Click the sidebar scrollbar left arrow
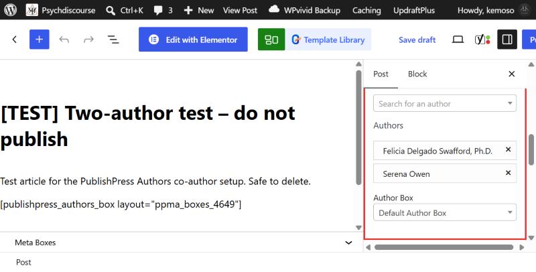The width and height of the screenshot is (536, 272). pyautogui.click(x=368, y=247)
